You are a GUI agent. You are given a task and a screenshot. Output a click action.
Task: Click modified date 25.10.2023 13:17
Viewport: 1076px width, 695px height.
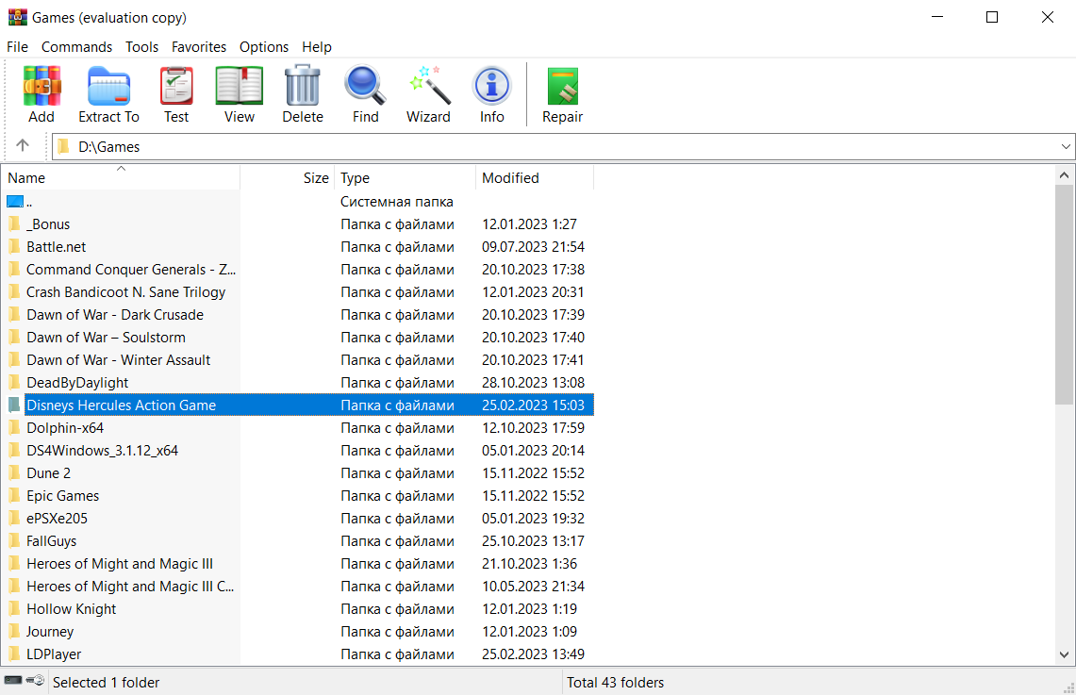pos(533,540)
